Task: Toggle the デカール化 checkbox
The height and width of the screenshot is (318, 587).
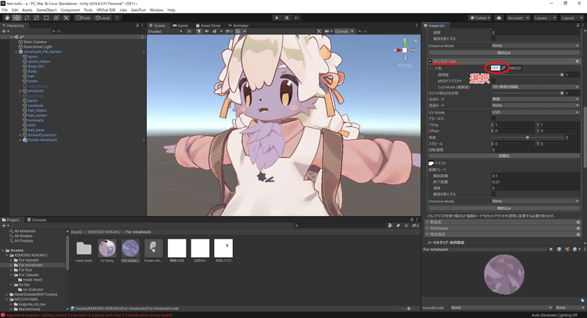Action: coord(493,118)
